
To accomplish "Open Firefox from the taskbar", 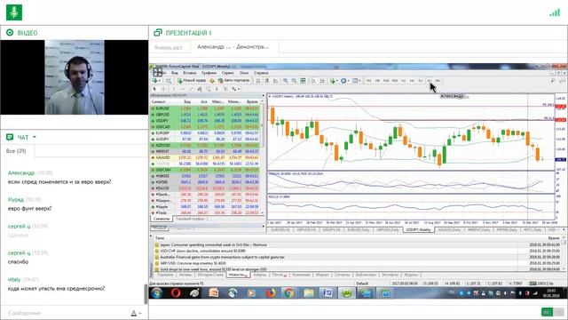I will click(270, 292).
